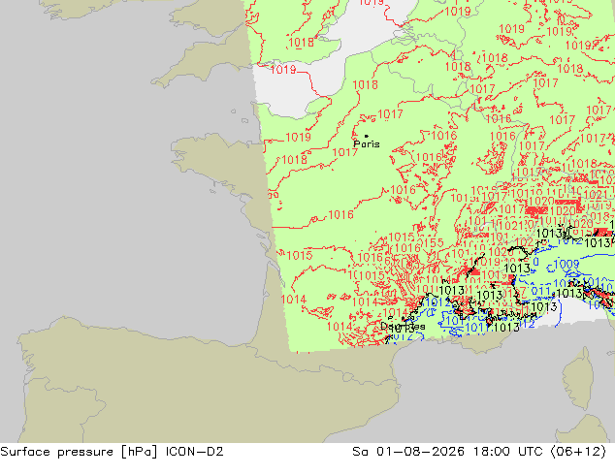Image resolution: width=615 pixels, height=475 pixels.
Task: Click the blue "1009" isobar label
Action: [x=566, y=264]
